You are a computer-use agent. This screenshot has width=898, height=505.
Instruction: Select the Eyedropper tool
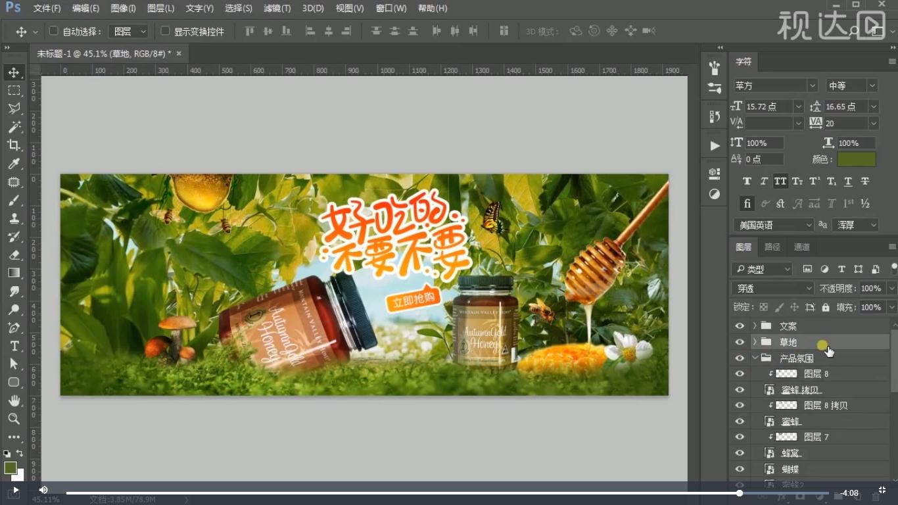coord(14,164)
